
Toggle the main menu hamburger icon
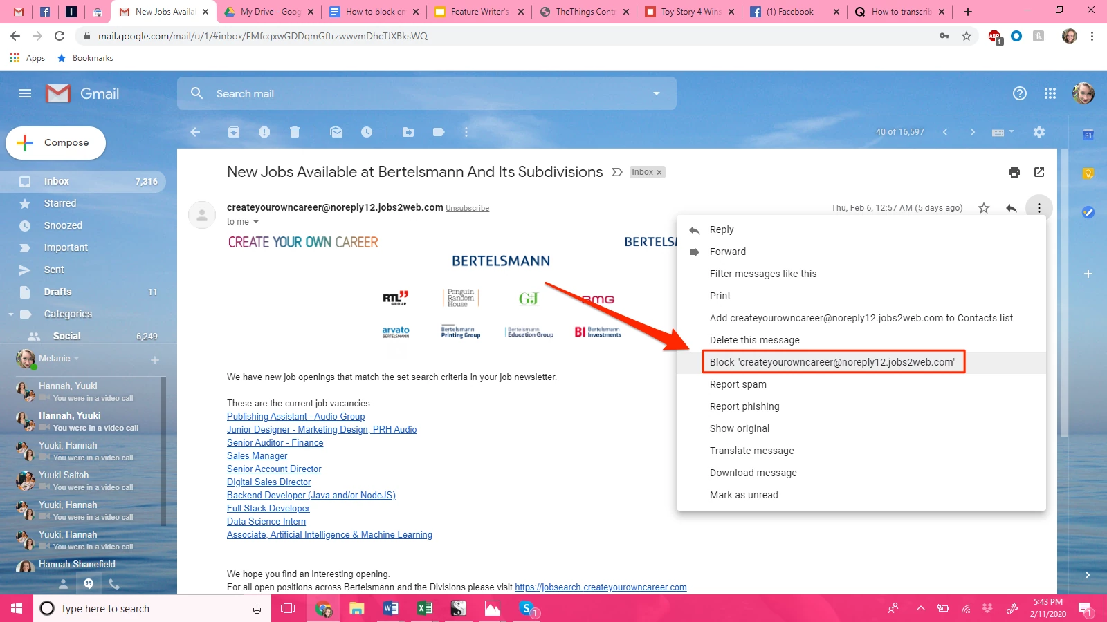pyautogui.click(x=25, y=93)
